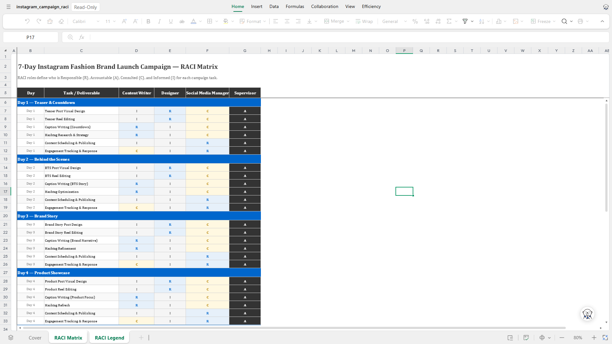Open the font color dropdown arrow
612x344 pixels.
[200, 21]
